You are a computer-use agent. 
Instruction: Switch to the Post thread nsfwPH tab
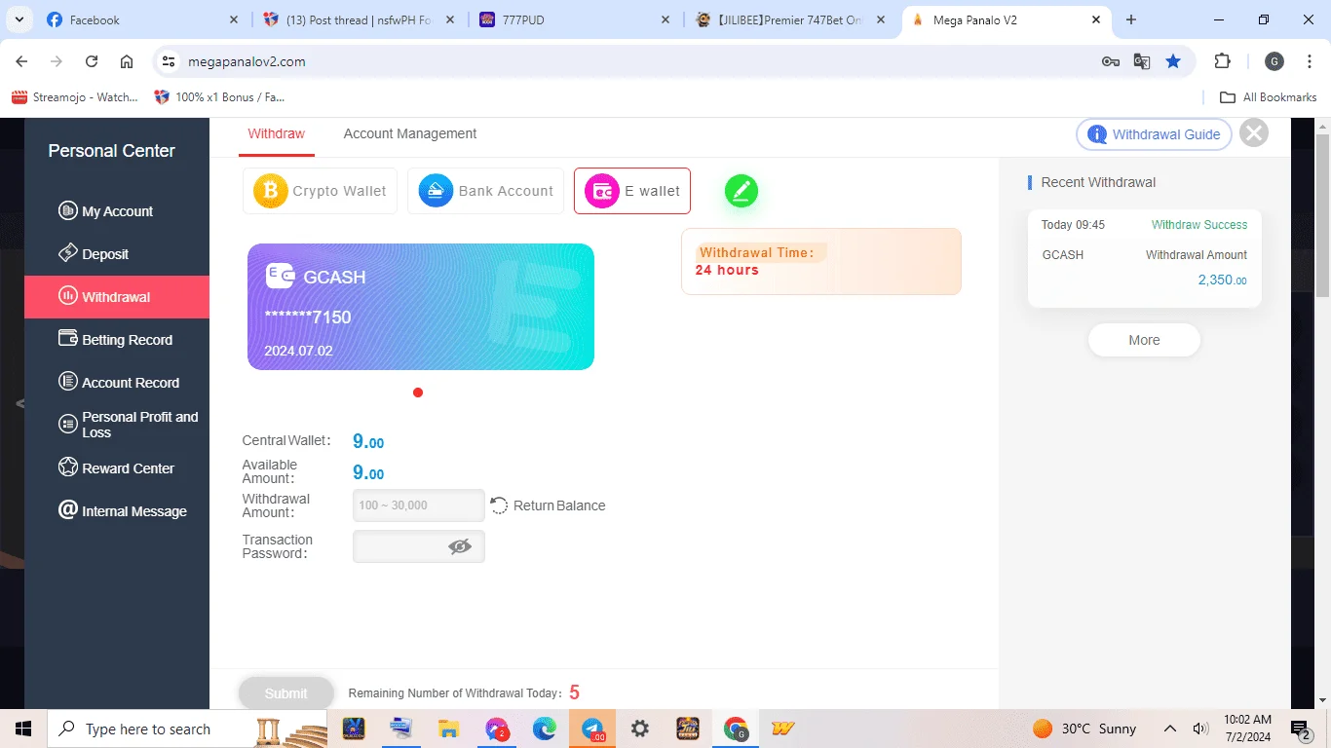coord(359,19)
